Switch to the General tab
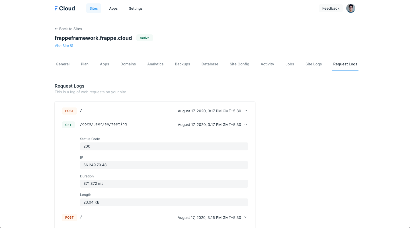 (63, 64)
